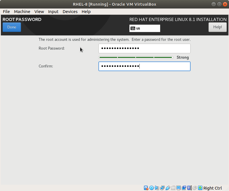
Task: Open the optical drive status icon
Action: coord(151,188)
